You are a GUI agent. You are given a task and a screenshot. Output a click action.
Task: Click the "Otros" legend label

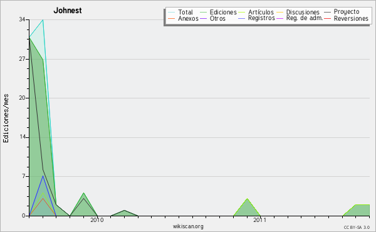(217, 18)
